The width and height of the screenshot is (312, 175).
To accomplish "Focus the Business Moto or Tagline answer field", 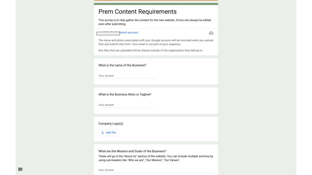I will pos(127,105).
